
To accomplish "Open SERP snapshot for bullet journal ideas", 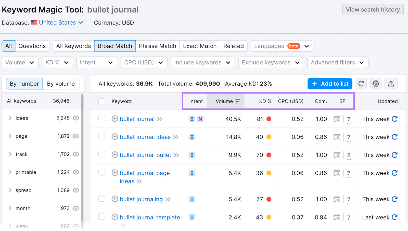I will (337, 137).
